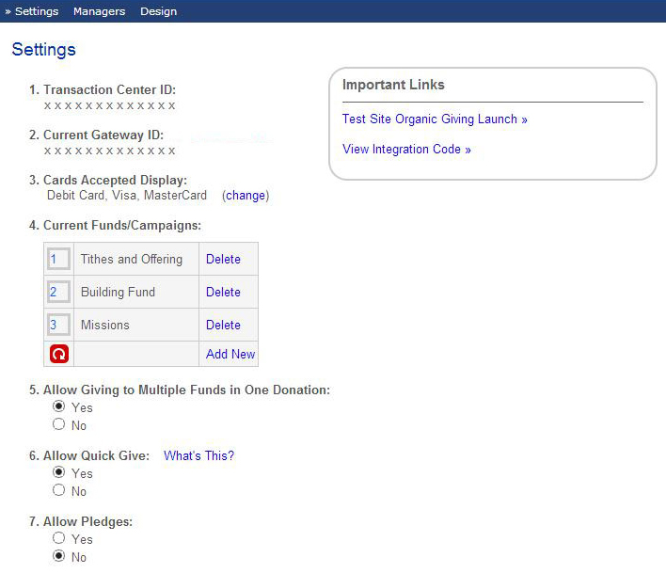666x573 pixels.
Task: Select Yes for Allow Giving to Multiple Funds
Action: pyautogui.click(x=58, y=406)
